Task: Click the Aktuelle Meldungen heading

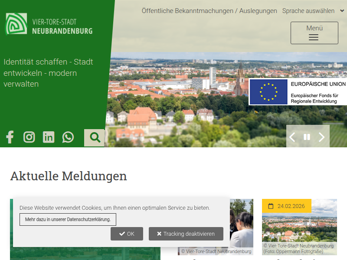Action: pos(69,176)
